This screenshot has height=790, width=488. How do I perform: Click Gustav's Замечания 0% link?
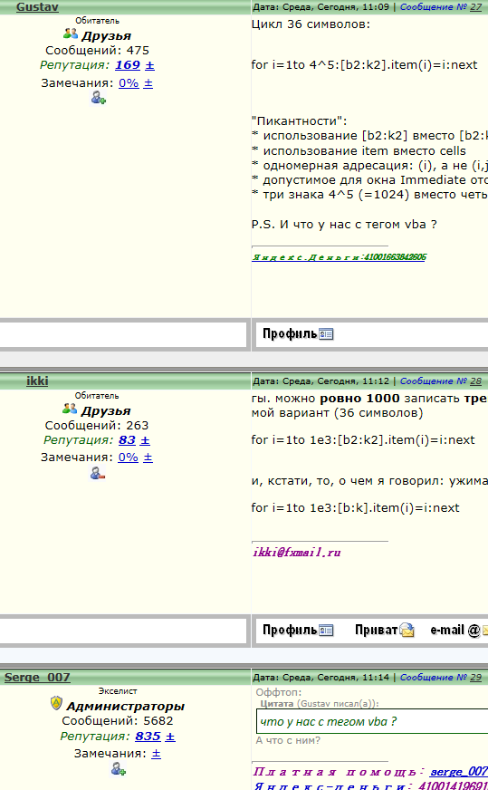point(129,83)
